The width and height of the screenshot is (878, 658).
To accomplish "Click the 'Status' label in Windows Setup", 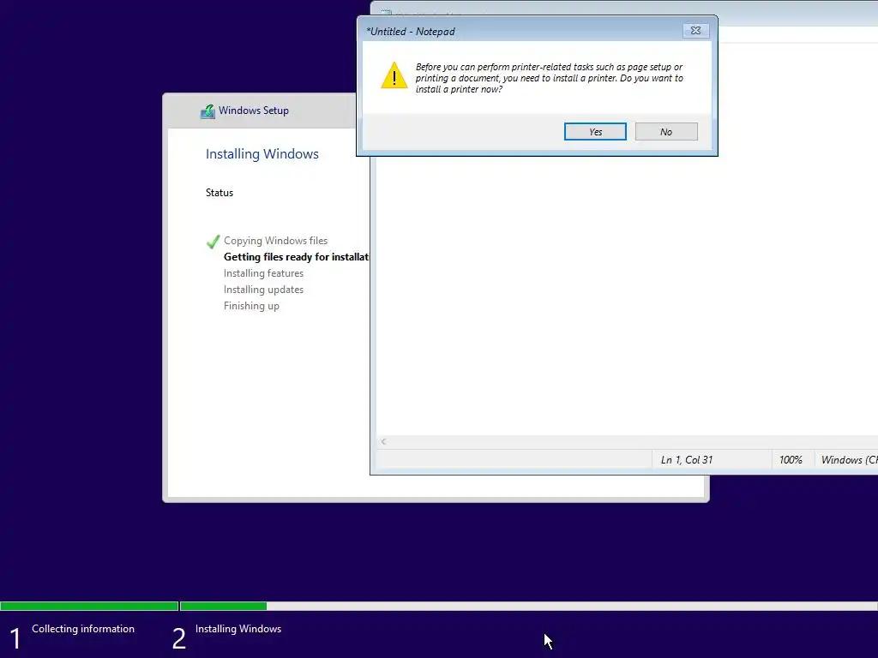I will pyautogui.click(x=219, y=193).
